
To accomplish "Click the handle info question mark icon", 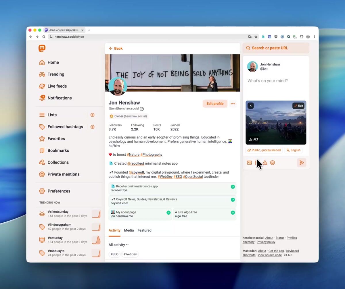I will [142, 109].
